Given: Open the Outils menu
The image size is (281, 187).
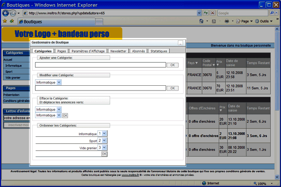Looking at the screenshot, I should [x=264, y=22].
